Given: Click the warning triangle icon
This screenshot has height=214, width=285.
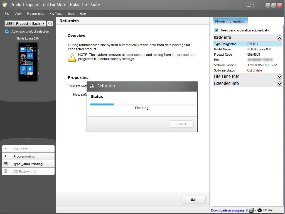Looking at the screenshot, I should [x=72, y=57].
